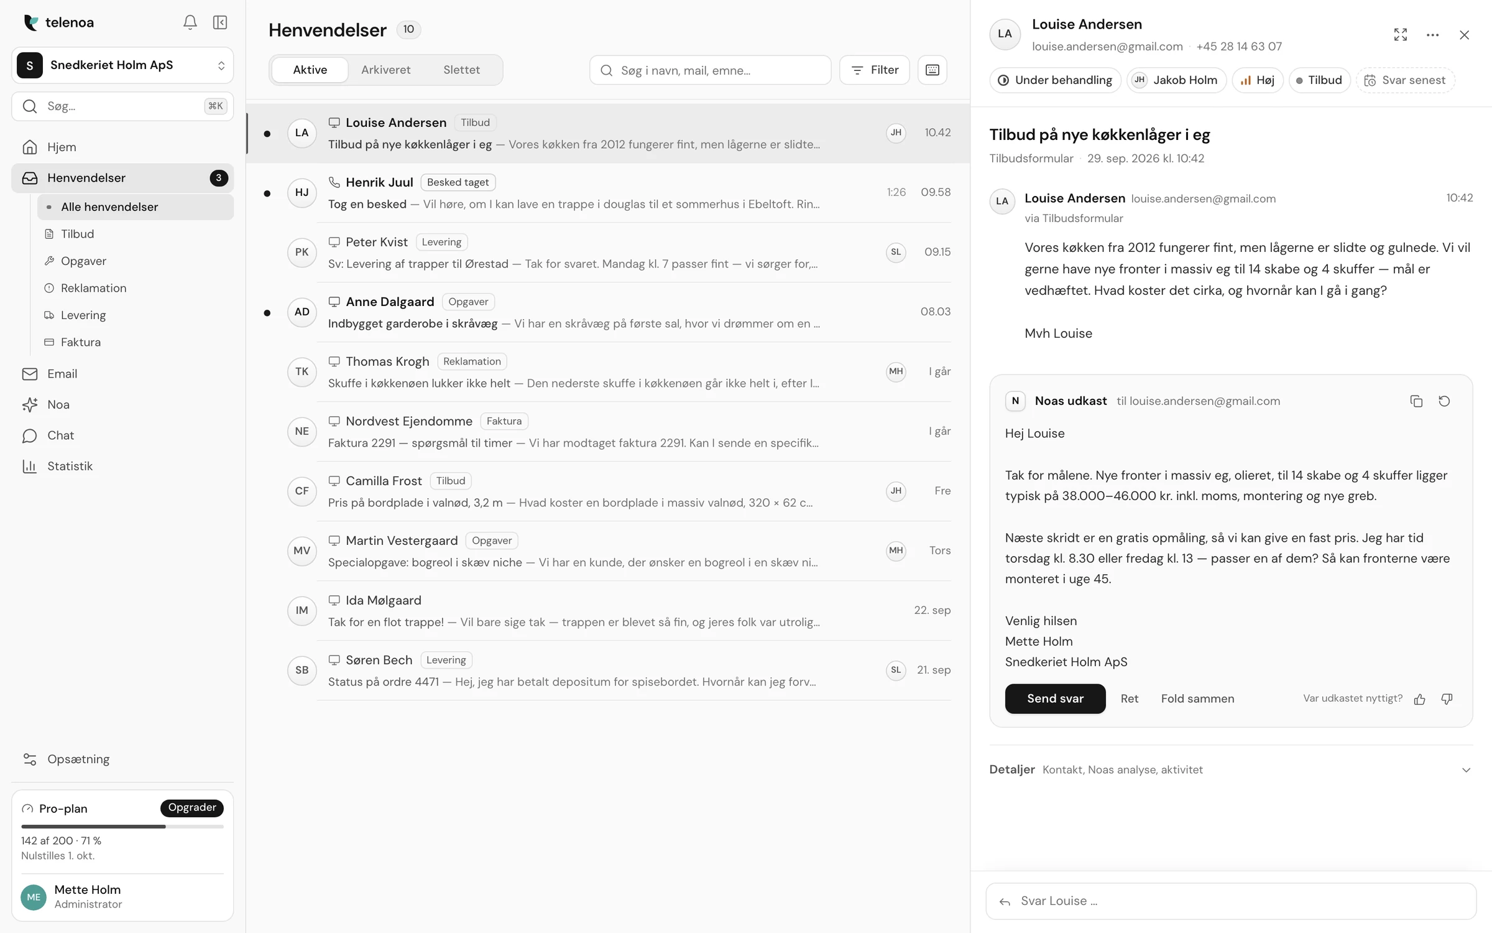Viewport: 1492px width, 933px height.
Task: Open the keyboard shortcuts icon beside Filter
Action: pyautogui.click(x=932, y=70)
